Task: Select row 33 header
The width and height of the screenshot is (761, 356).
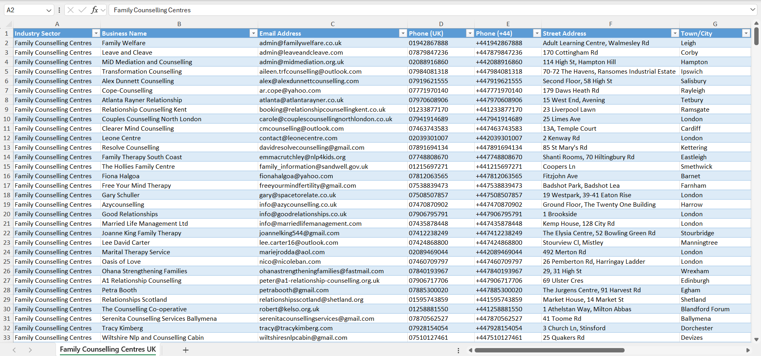Action: click(7, 337)
